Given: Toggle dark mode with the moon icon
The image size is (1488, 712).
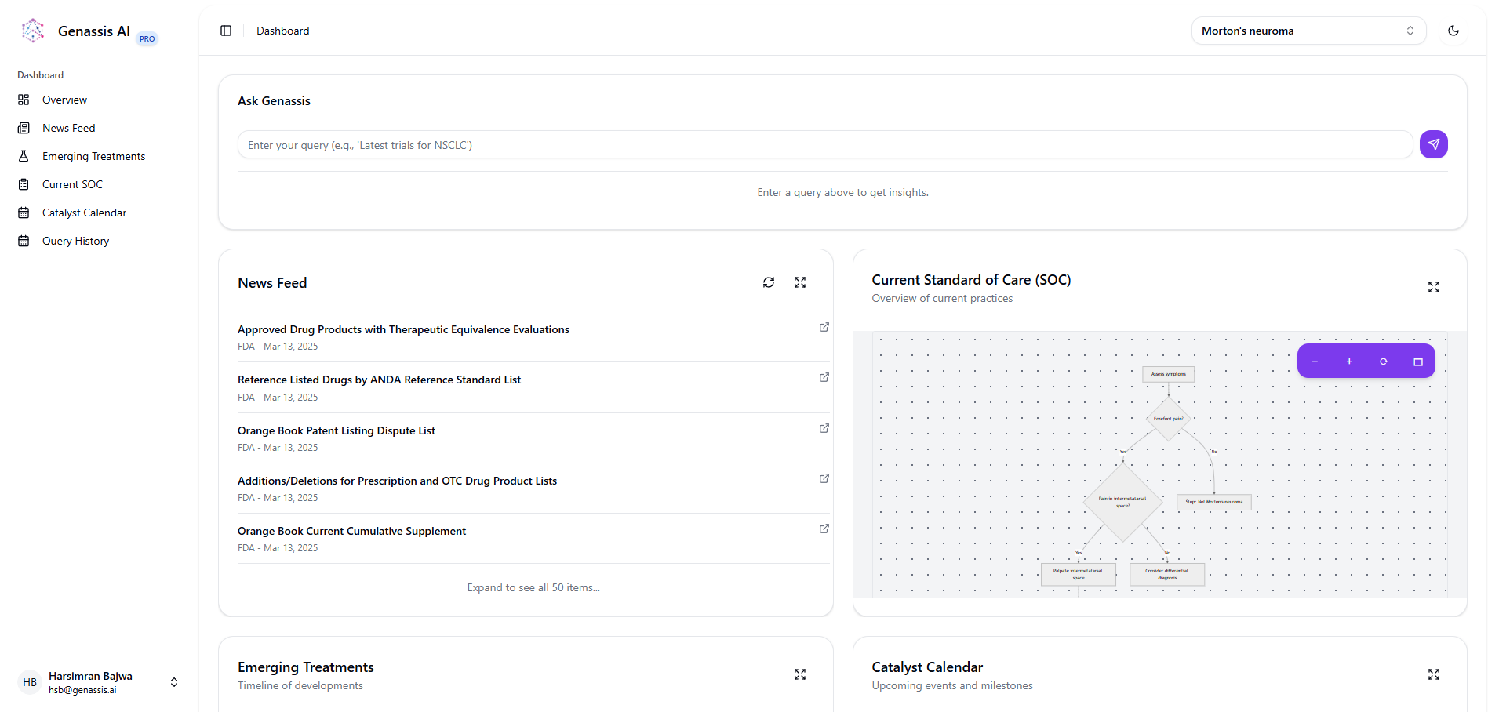Looking at the screenshot, I should (x=1453, y=30).
